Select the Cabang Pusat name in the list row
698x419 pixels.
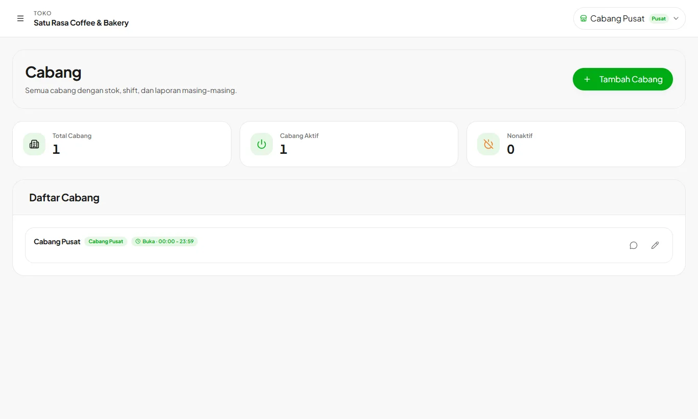click(57, 242)
